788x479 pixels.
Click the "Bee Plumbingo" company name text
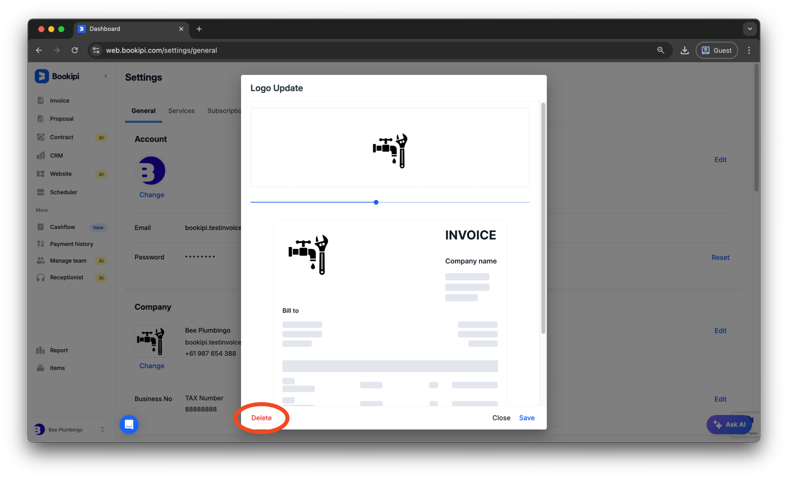click(x=208, y=330)
